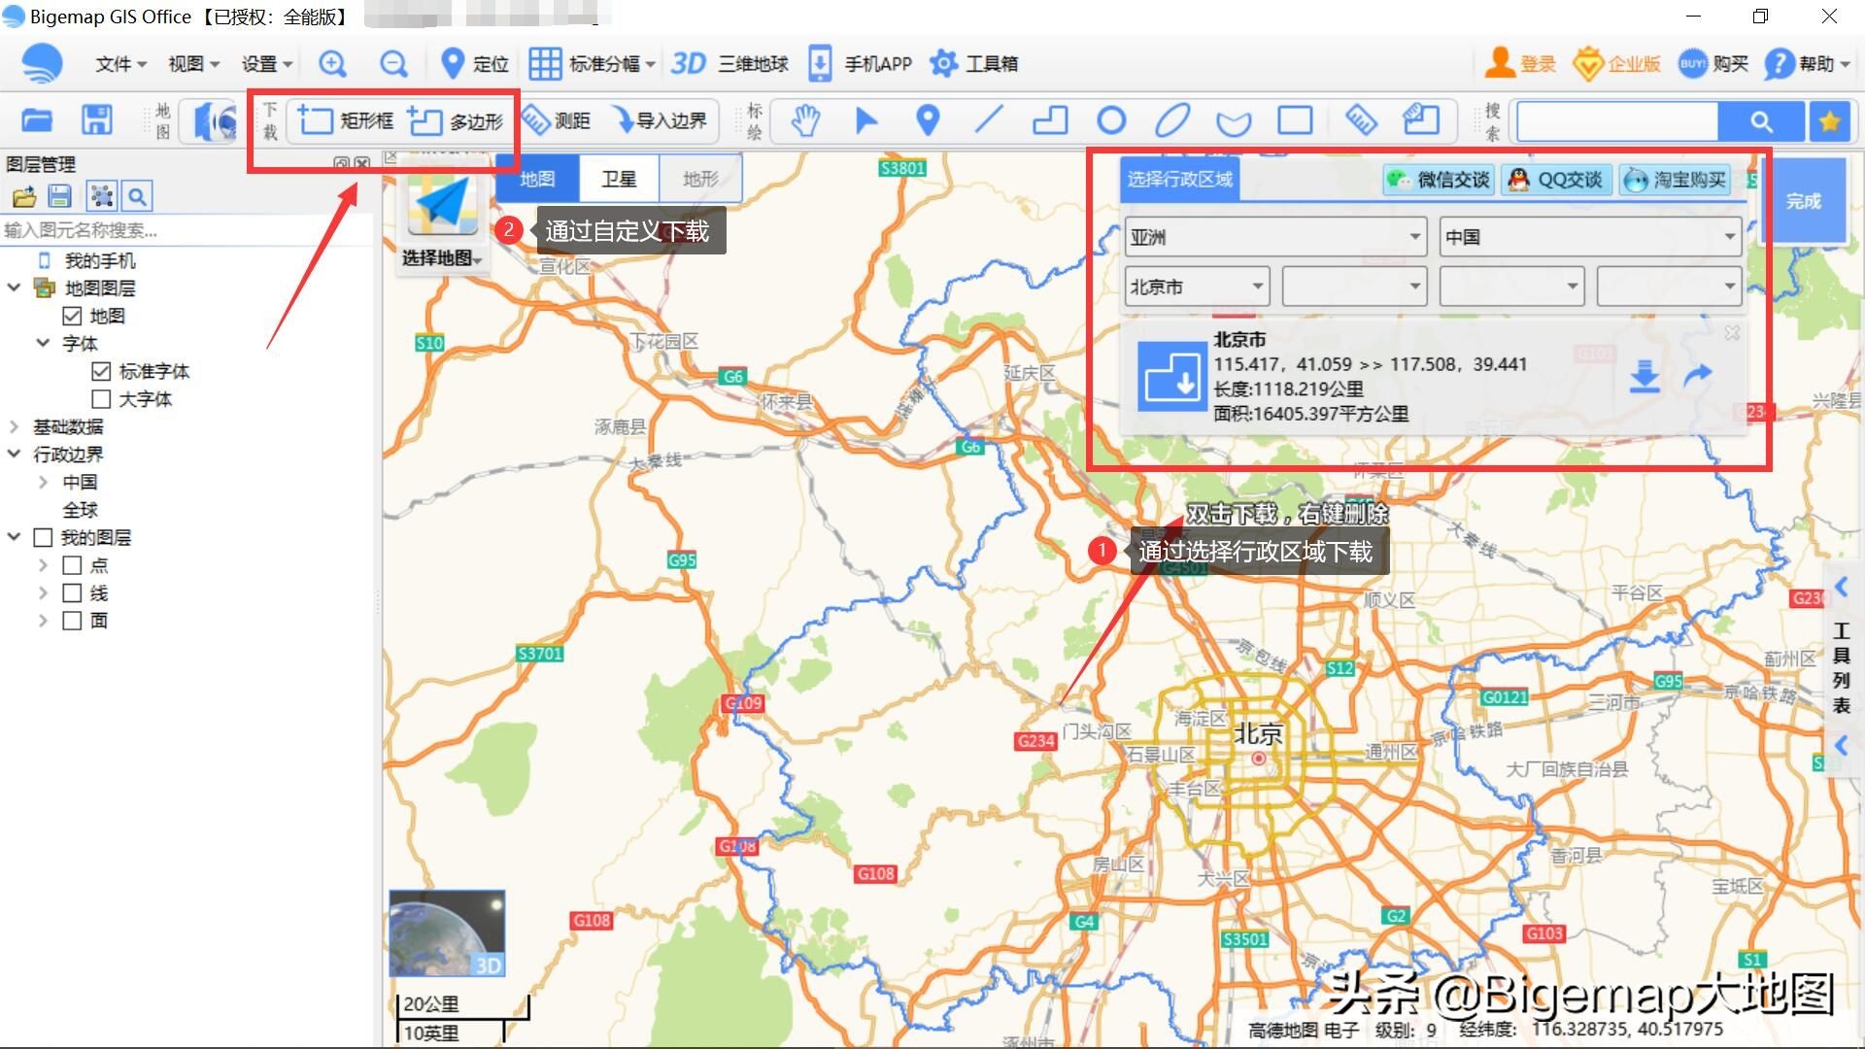
Task: Select the placemark pin drawing tool
Action: tap(928, 120)
